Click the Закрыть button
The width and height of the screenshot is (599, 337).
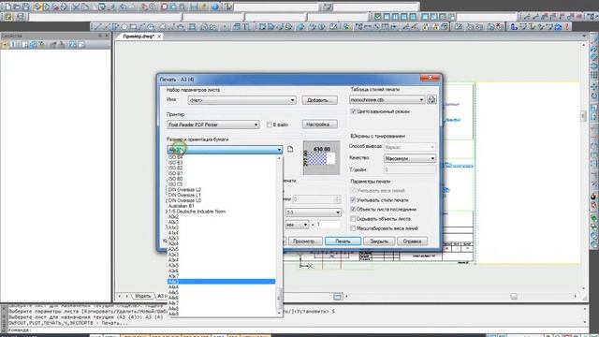pyautogui.click(x=379, y=242)
